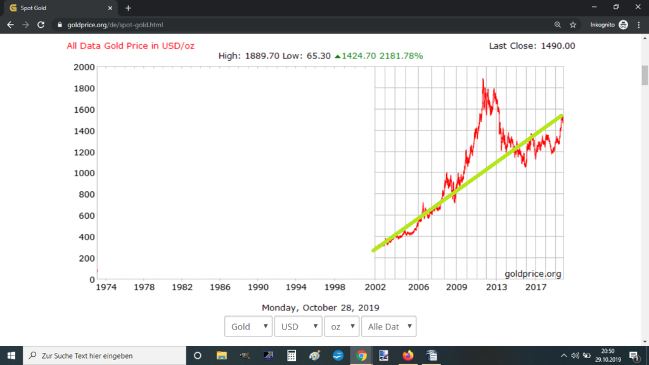
Task: Open the USD currency dropdown
Action: click(298, 326)
